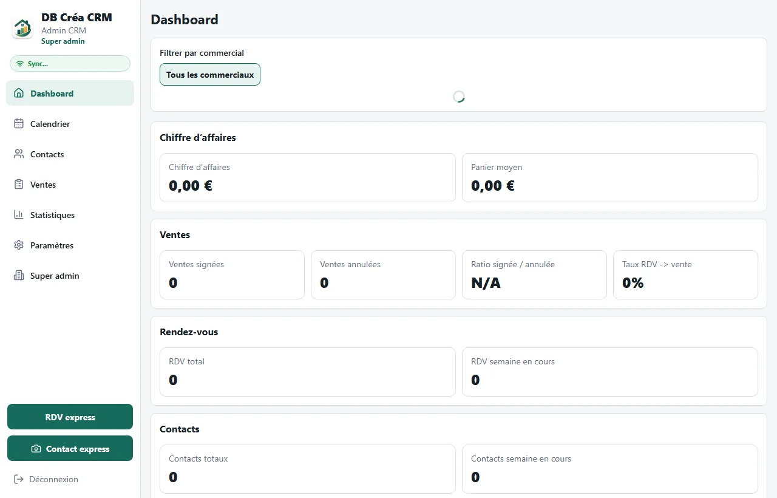
Task: Click the Contact express button
Action: click(x=70, y=448)
